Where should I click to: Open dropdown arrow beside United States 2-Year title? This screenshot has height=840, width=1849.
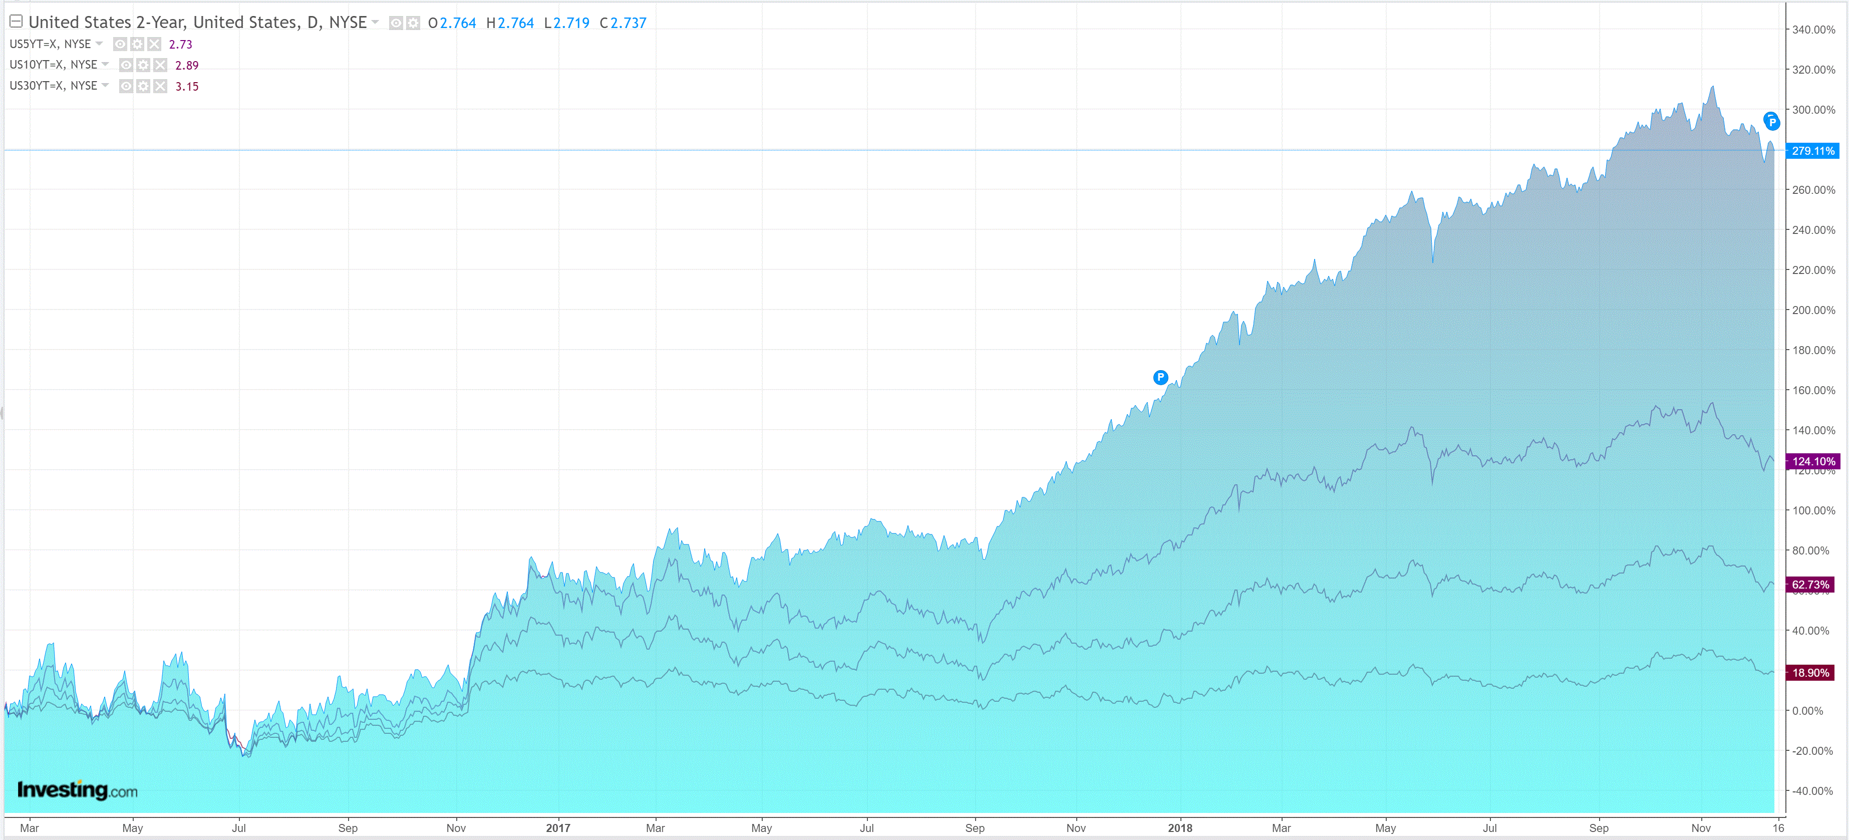(375, 22)
